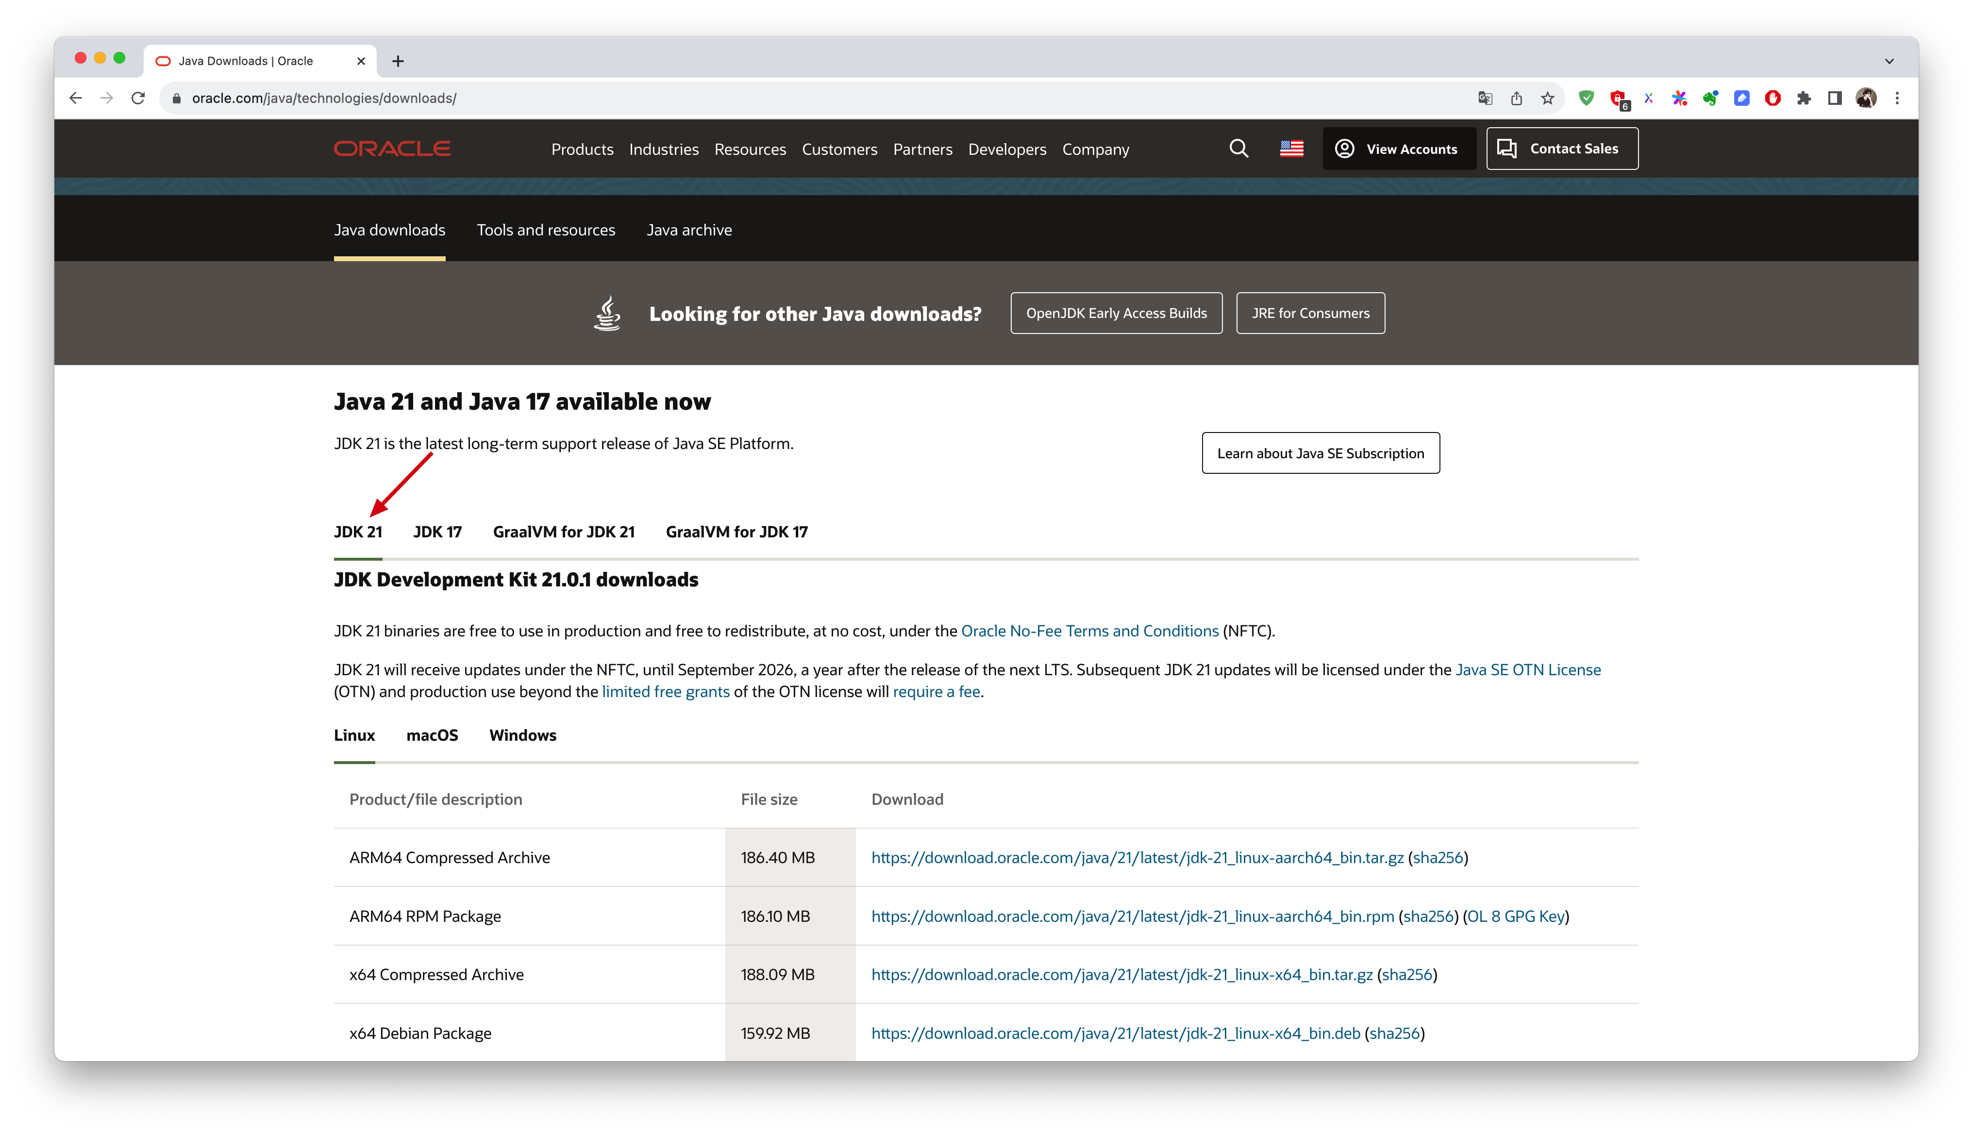Click the blue square extension icon
The image size is (1973, 1133).
click(1742, 98)
